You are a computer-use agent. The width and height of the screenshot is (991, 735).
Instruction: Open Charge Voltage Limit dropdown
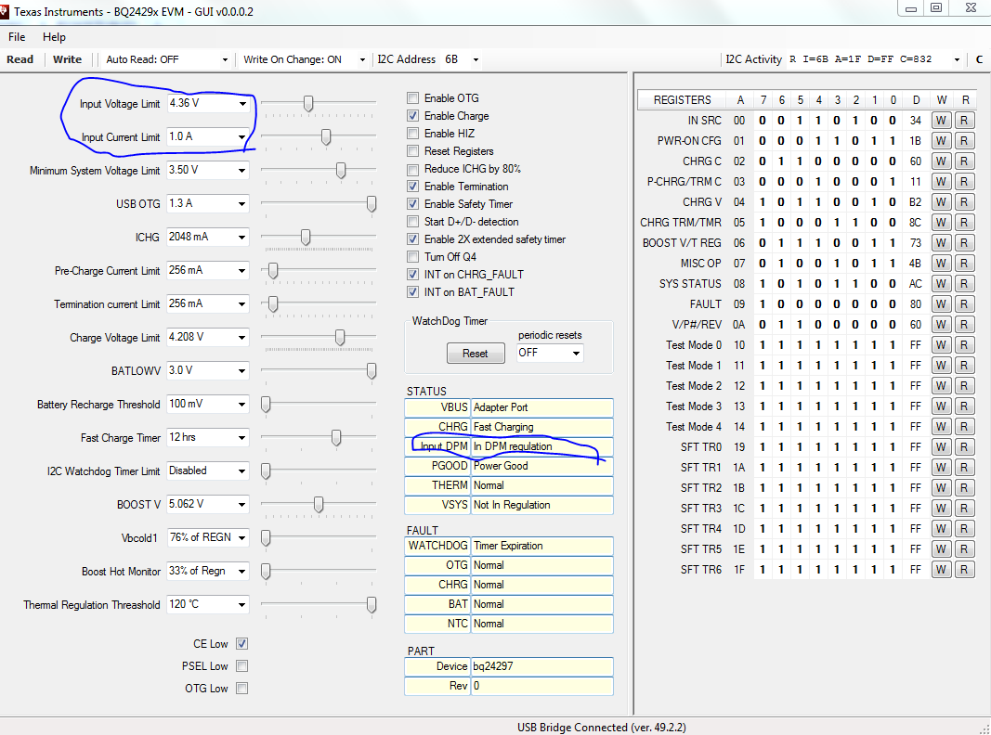tap(242, 338)
